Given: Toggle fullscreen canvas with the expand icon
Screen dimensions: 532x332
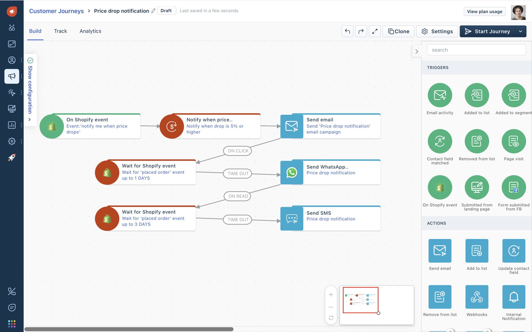Looking at the screenshot, I should 375,31.
